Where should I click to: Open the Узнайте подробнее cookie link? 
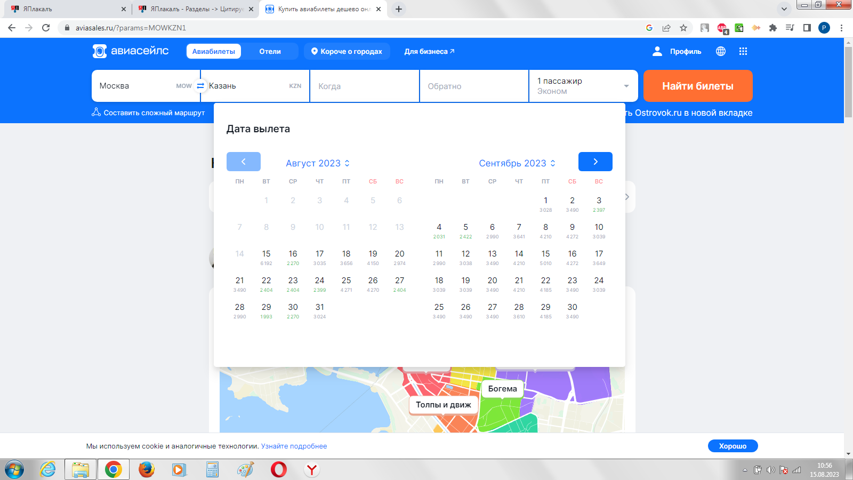click(294, 446)
